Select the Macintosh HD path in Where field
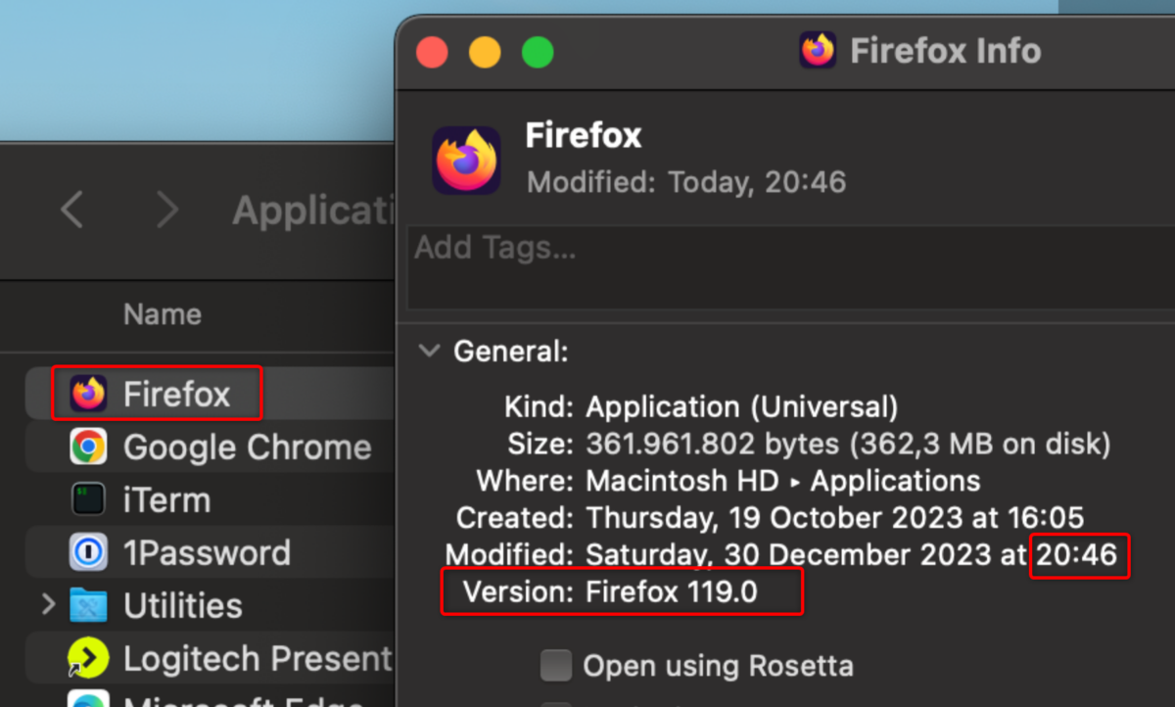 pos(682,481)
